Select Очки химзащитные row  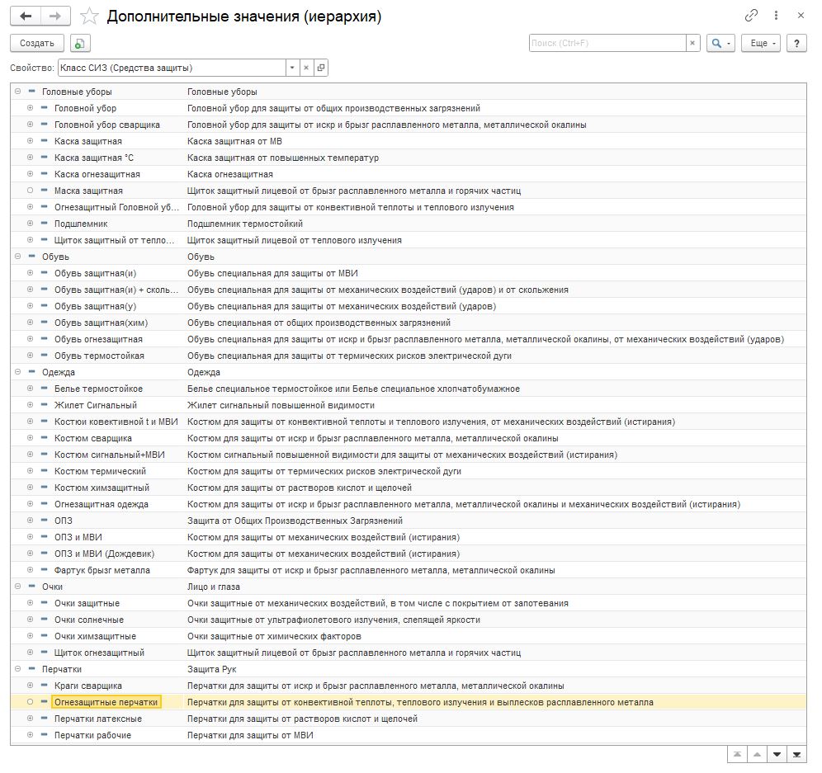coord(408,636)
